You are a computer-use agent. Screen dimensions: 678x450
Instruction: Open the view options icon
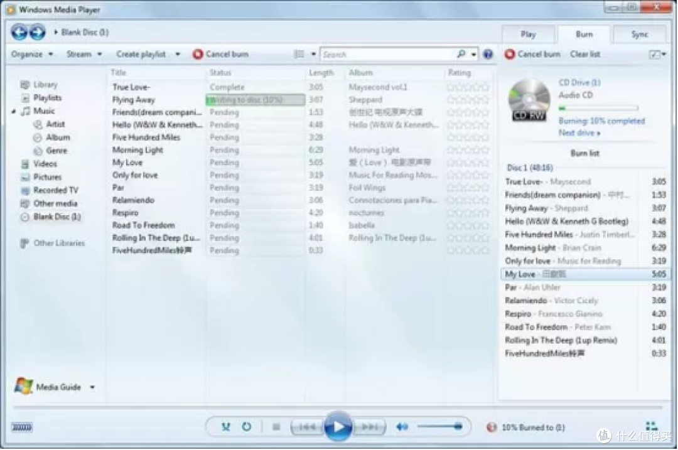click(299, 54)
